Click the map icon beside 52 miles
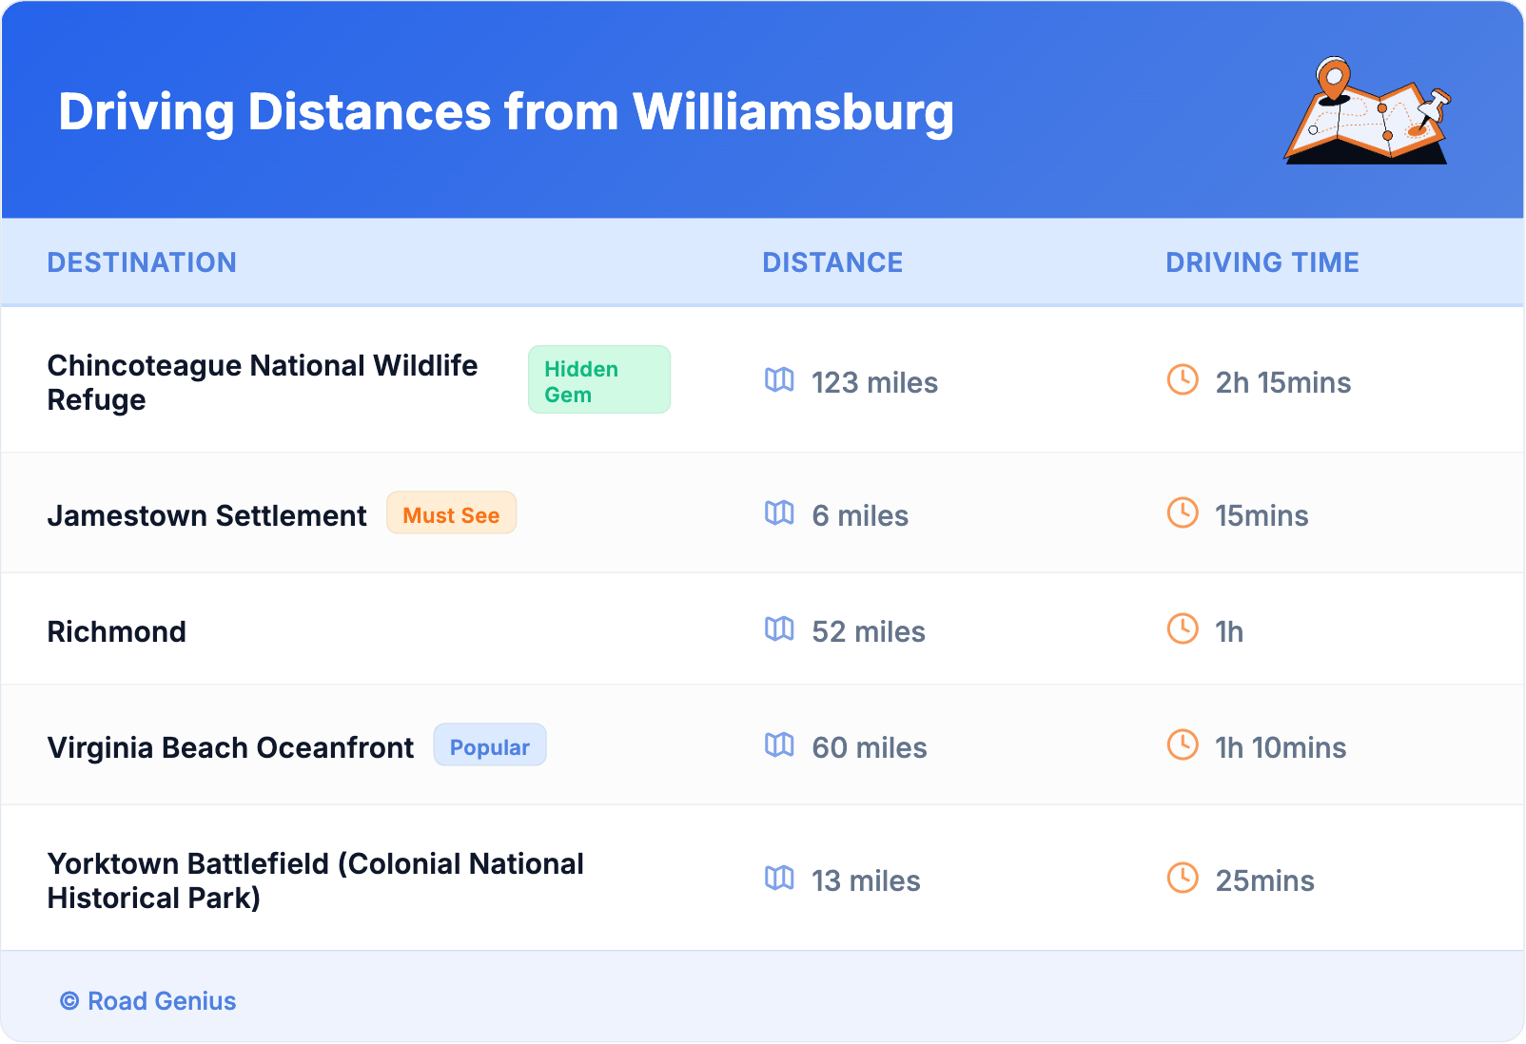1526x1044 pixels. point(779,629)
